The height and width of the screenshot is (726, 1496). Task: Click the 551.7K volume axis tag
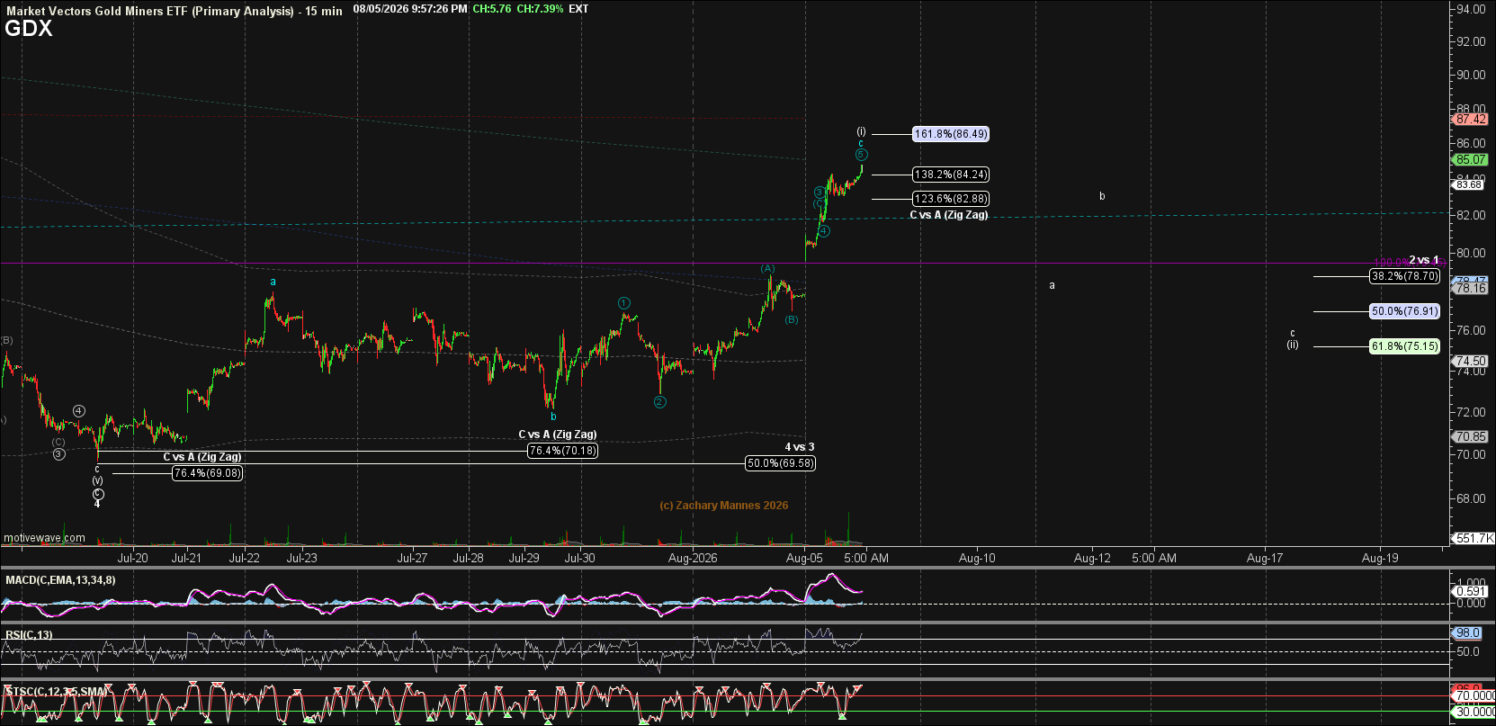click(x=1474, y=538)
